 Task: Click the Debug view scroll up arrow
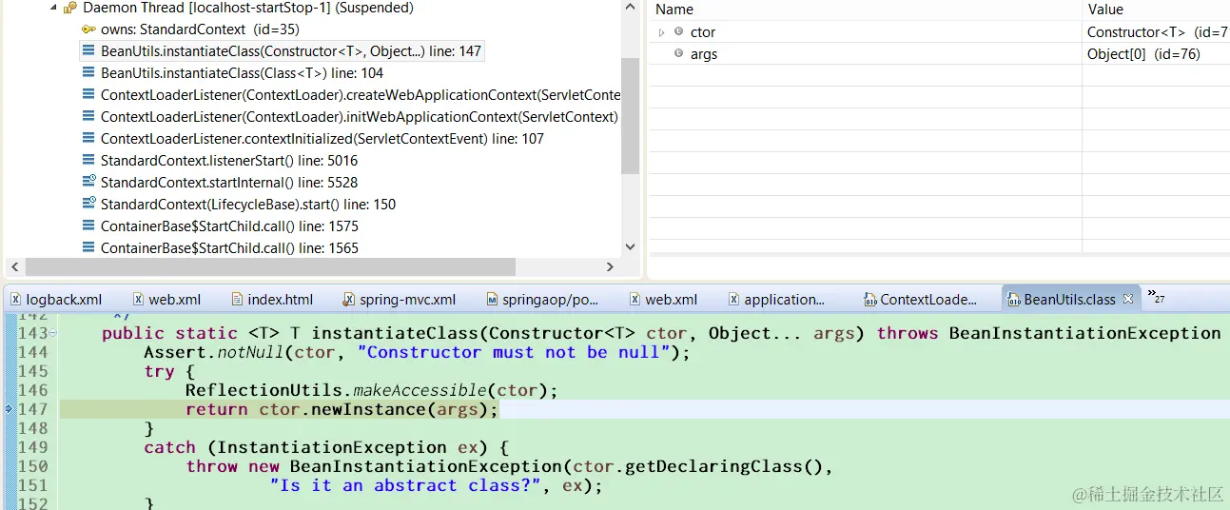tap(630, 8)
